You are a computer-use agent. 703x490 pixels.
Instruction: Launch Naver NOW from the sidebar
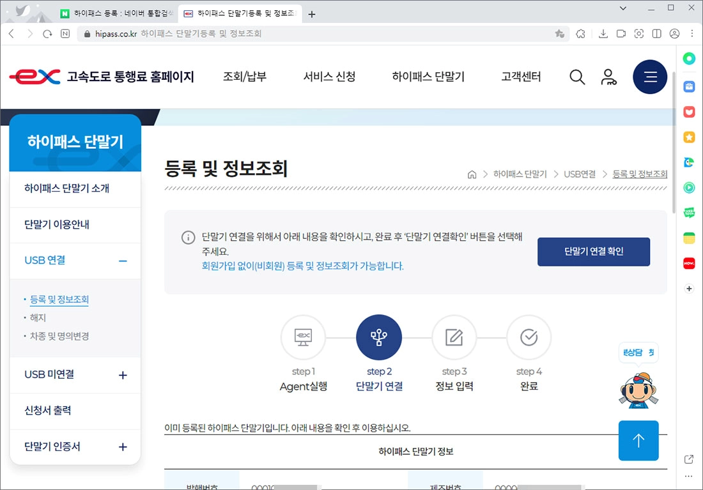click(x=689, y=263)
